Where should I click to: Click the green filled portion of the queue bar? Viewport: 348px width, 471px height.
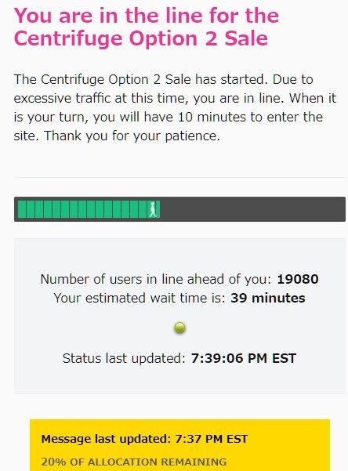coord(89,209)
